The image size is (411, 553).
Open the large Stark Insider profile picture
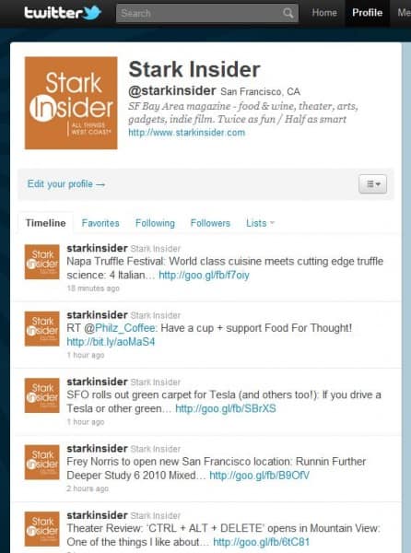coord(71,102)
